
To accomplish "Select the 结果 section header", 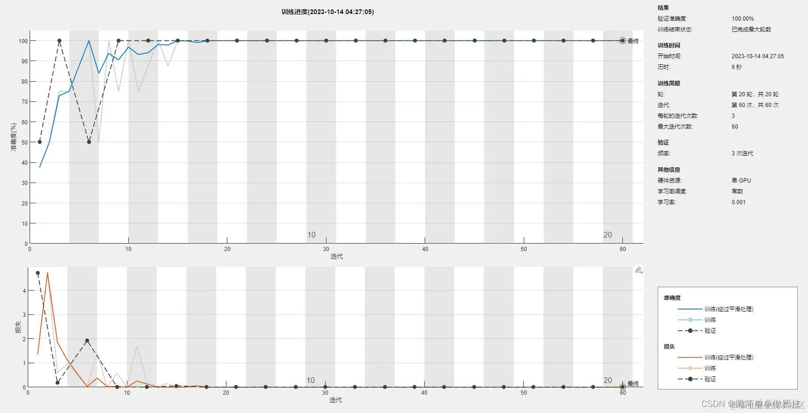I will 663,8.
